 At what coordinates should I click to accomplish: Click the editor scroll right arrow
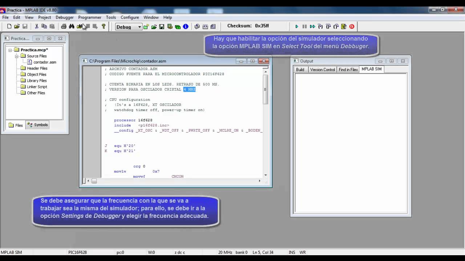pos(259,181)
